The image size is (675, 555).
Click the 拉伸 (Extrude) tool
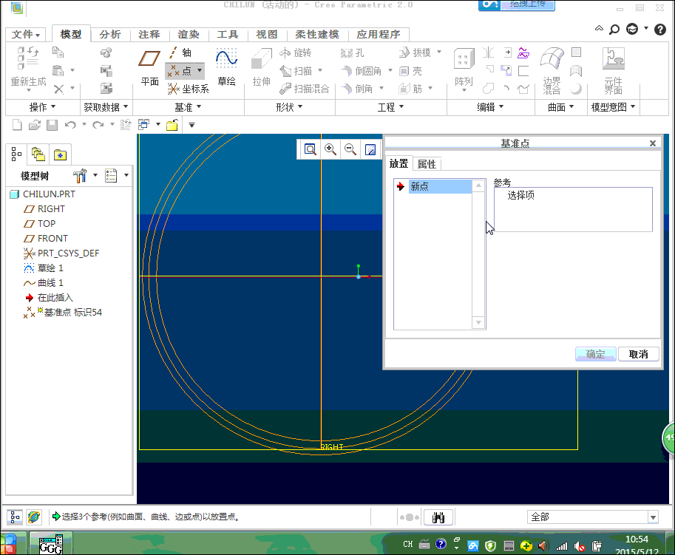[261, 67]
